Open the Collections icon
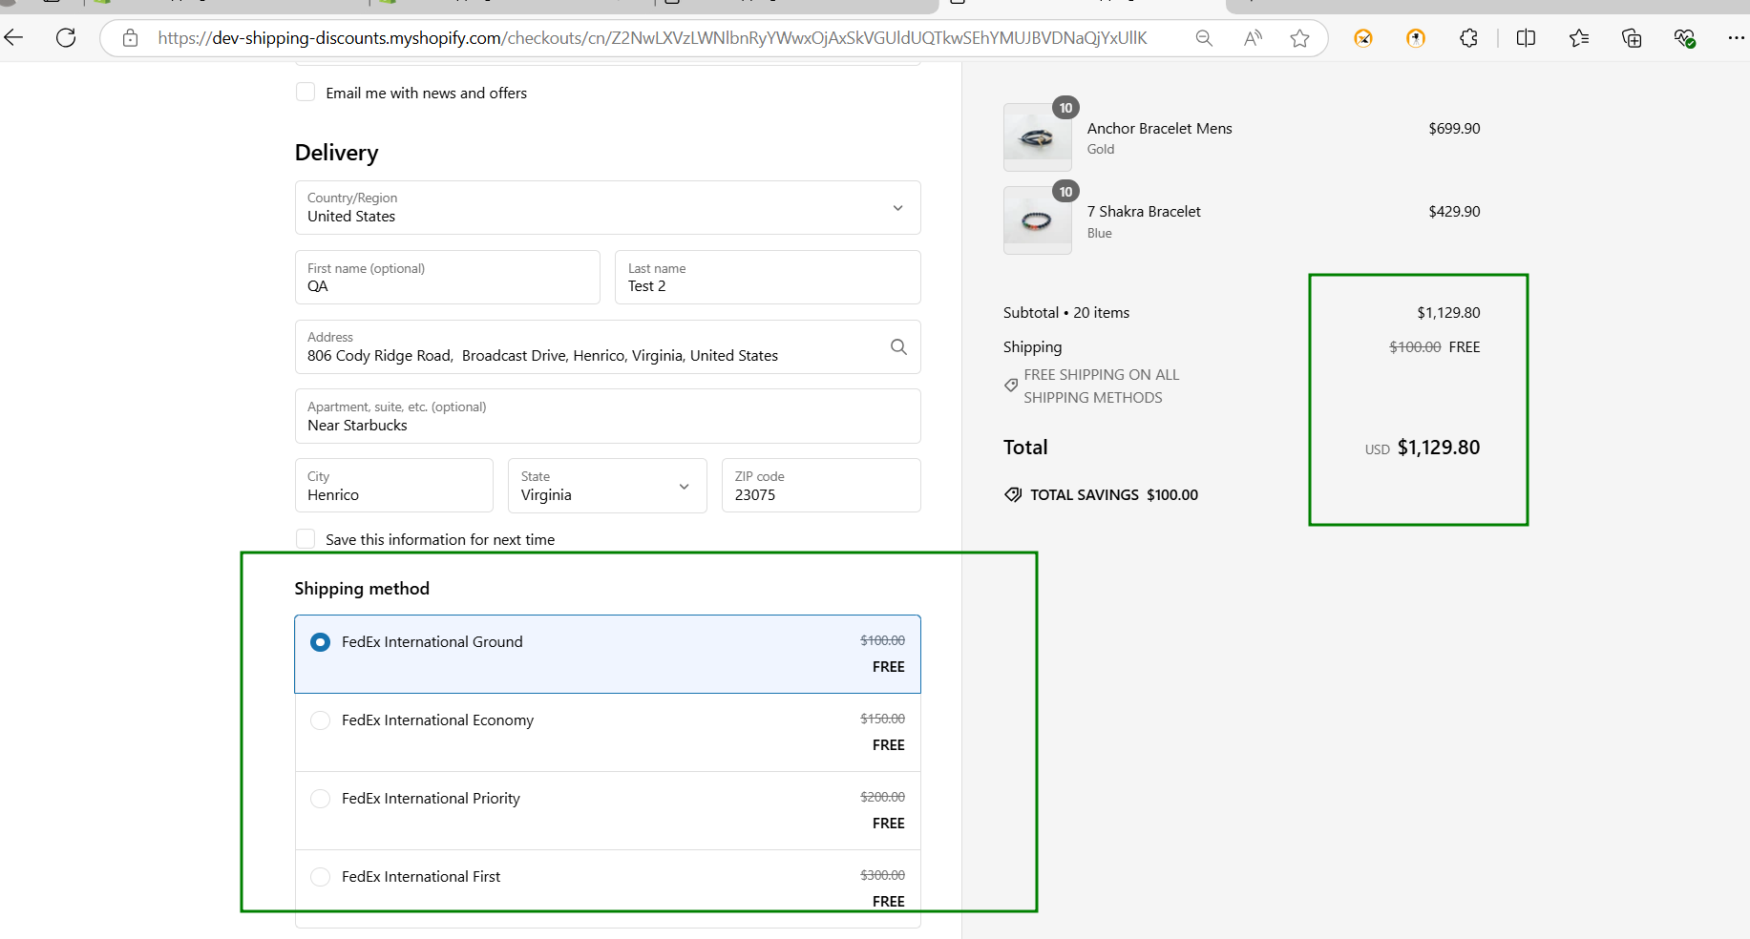The image size is (1750, 939). point(1632,38)
